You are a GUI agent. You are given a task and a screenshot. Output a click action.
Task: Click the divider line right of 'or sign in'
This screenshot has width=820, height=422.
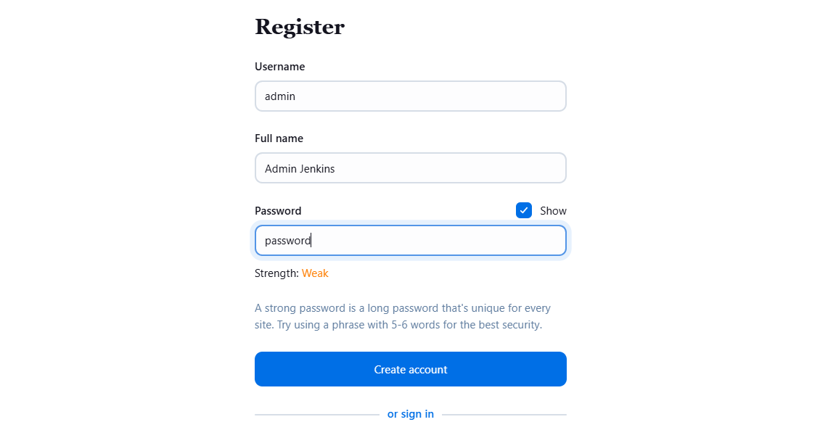click(504, 415)
